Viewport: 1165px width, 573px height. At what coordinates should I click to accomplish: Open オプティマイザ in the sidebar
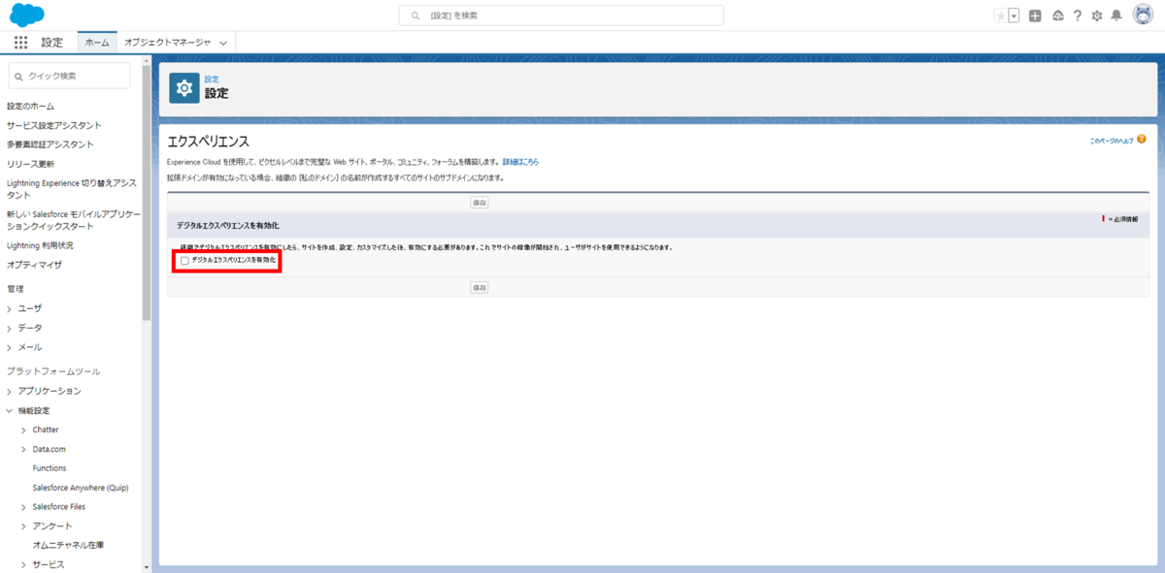tap(34, 264)
